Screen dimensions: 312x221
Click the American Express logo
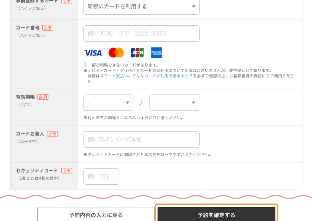click(156, 53)
